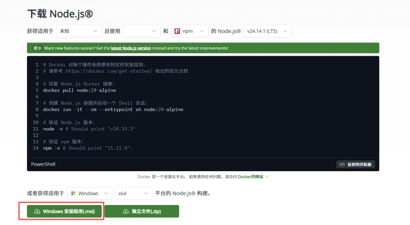Open the Windows operating system dropdown
The height and width of the screenshot is (225, 410).
[90, 194]
